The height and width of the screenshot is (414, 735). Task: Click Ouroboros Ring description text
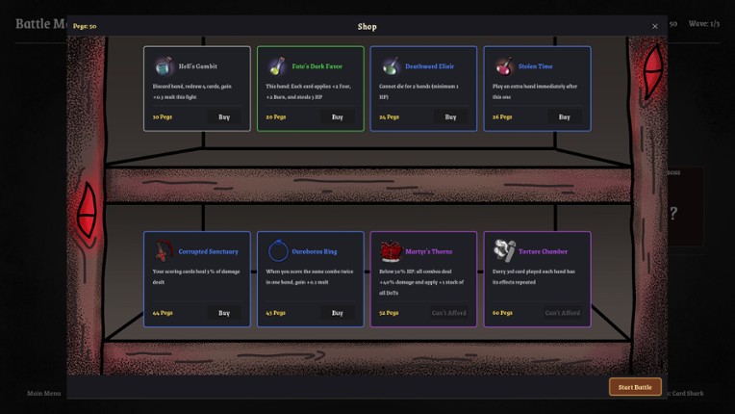[x=310, y=276]
